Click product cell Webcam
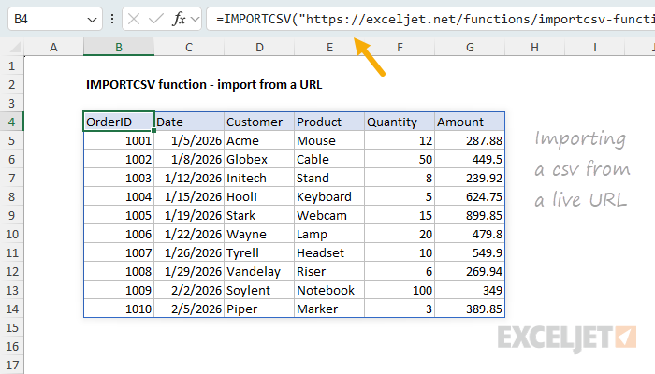This screenshot has width=655, height=374. click(x=329, y=215)
